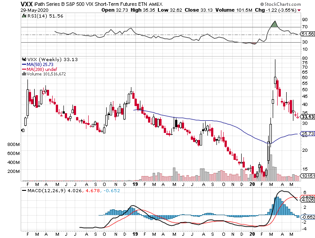Click the bold 19 year marker on price axis
The height and width of the screenshot is (238, 315).
coord(135,184)
